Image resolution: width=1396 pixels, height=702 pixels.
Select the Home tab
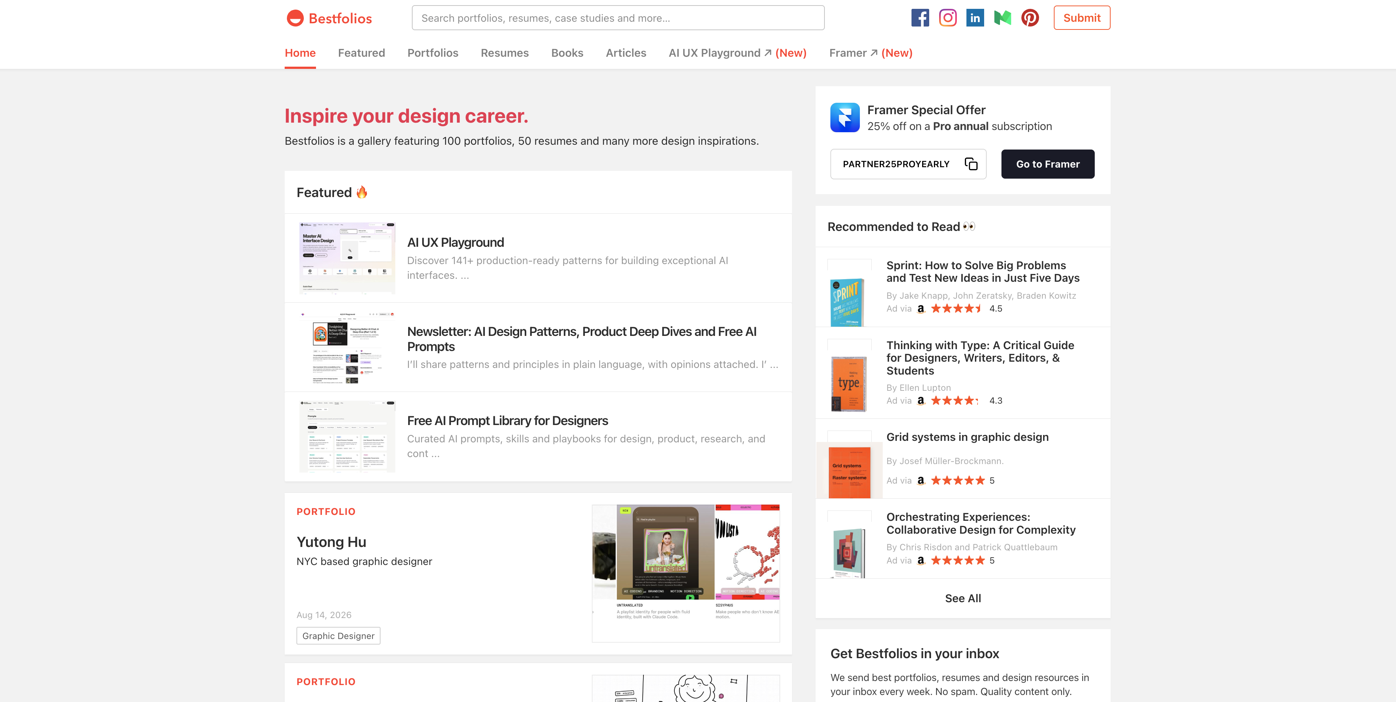[300, 53]
